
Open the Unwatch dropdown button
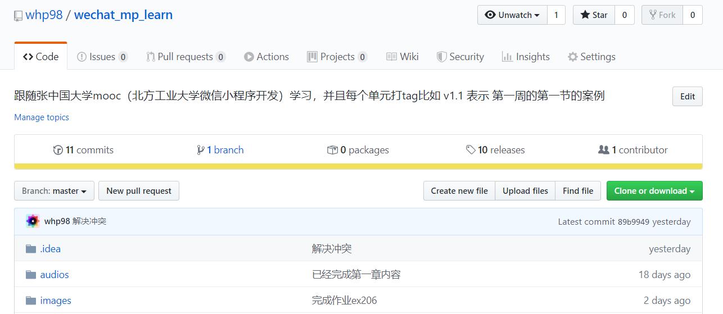(512, 15)
